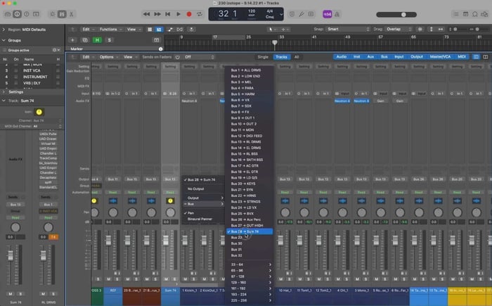Toggle the Cycle button
The height and width of the screenshot is (306, 492).
[199, 14]
